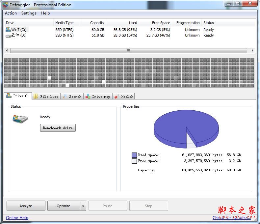Sort by the Media Type column header
The height and width of the screenshot is (224, 260).
click(67, 23)
